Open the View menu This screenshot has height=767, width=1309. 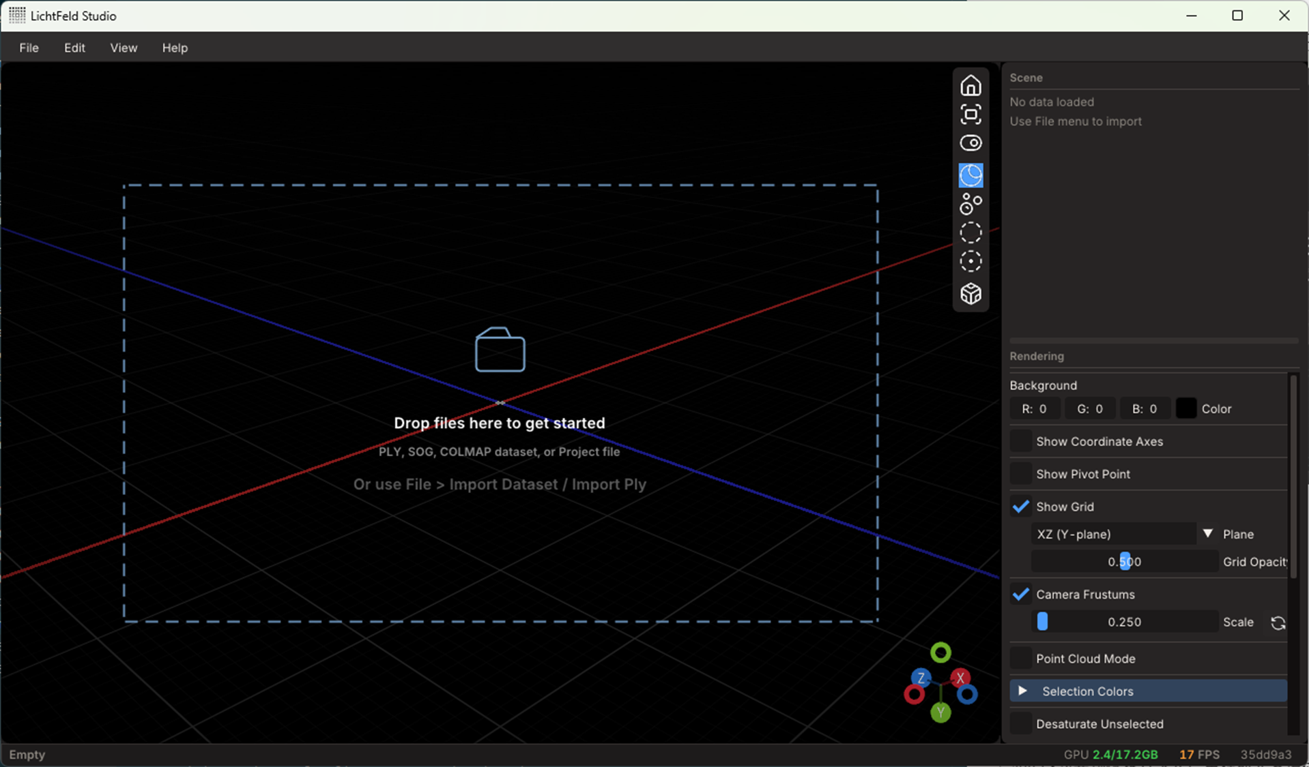coord(124,48)
